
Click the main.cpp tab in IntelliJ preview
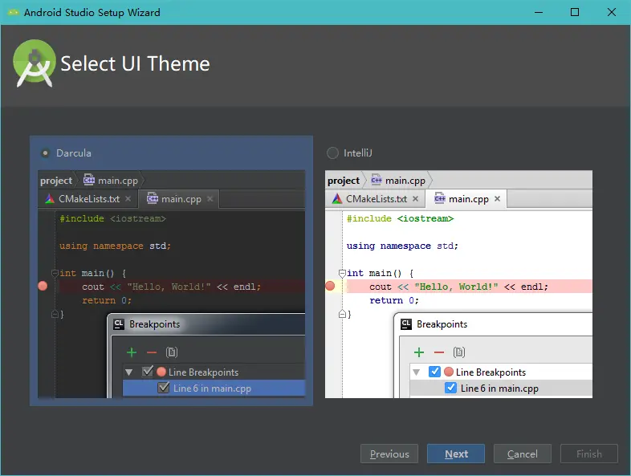click(466, 199)
